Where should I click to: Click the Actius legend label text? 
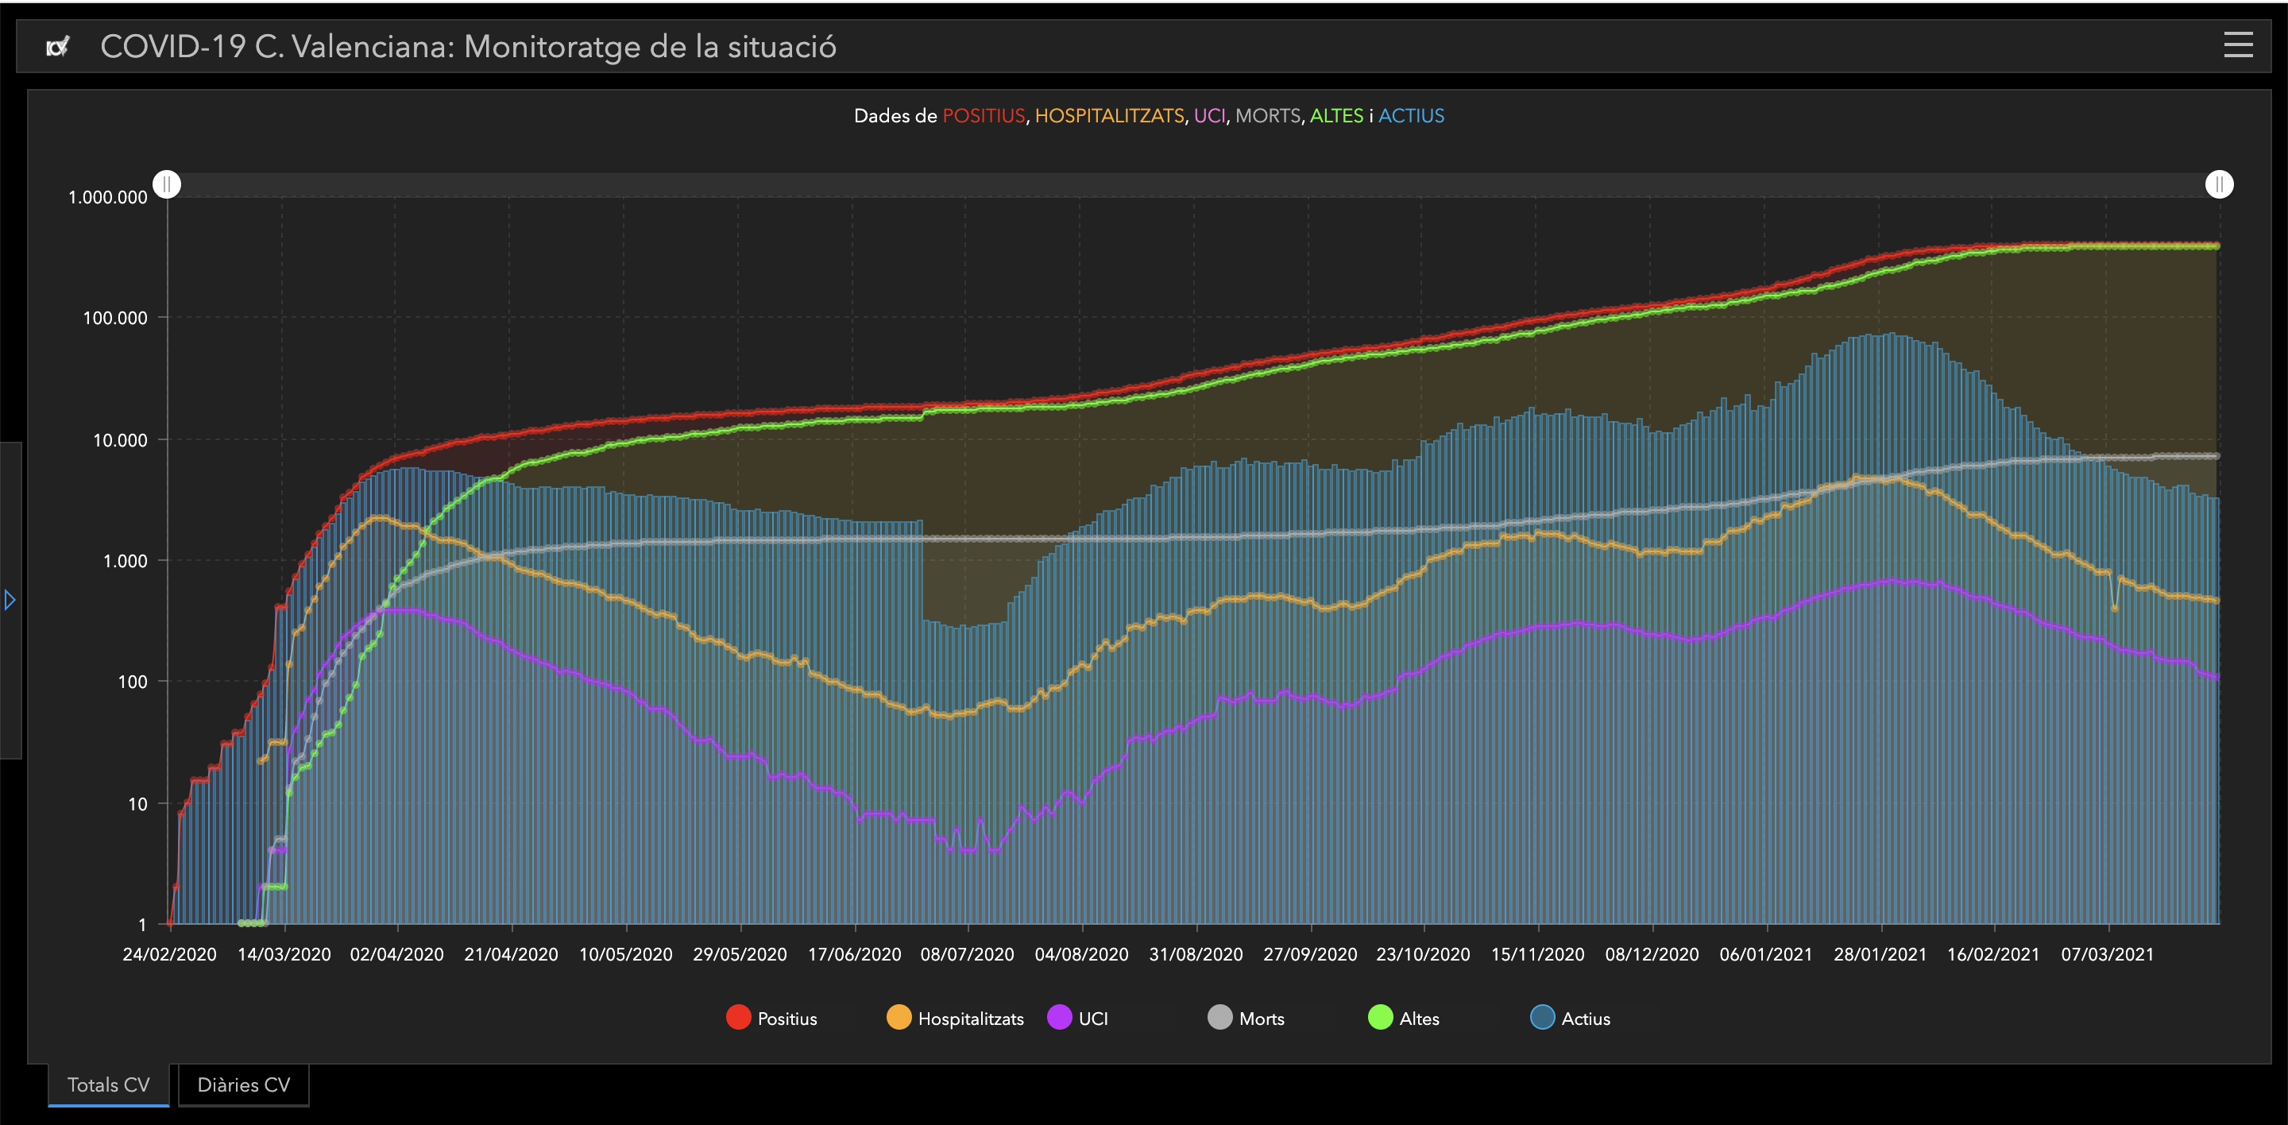click(x=1586, y=1019)
